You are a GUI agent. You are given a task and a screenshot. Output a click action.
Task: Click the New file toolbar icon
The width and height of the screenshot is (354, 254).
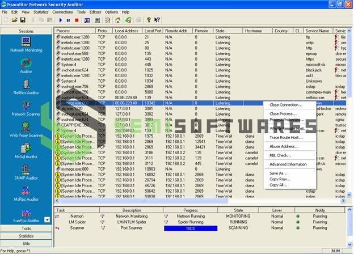pos(6,20)
